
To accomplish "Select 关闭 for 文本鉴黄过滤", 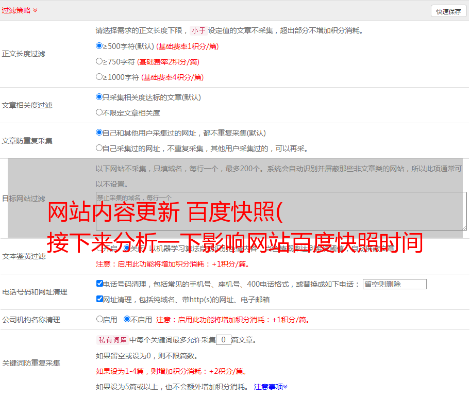I will click(127, 249).
